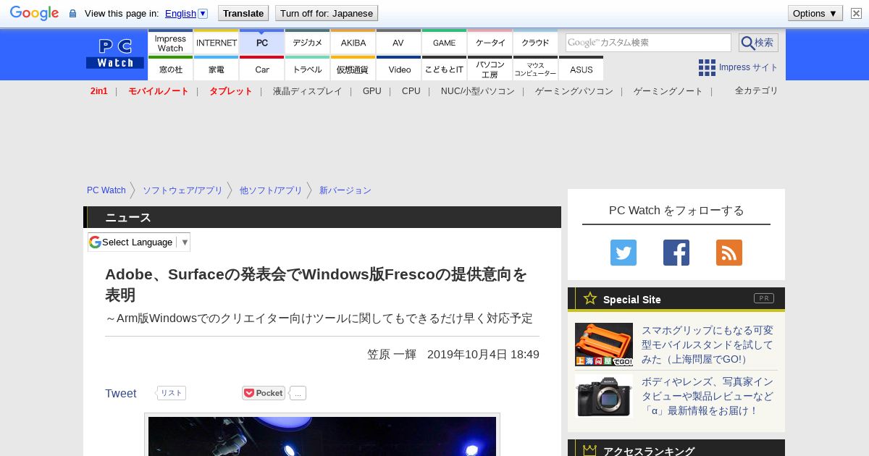Click the article header photo
This screenshot has width=869, height=456.
(322, 436)
